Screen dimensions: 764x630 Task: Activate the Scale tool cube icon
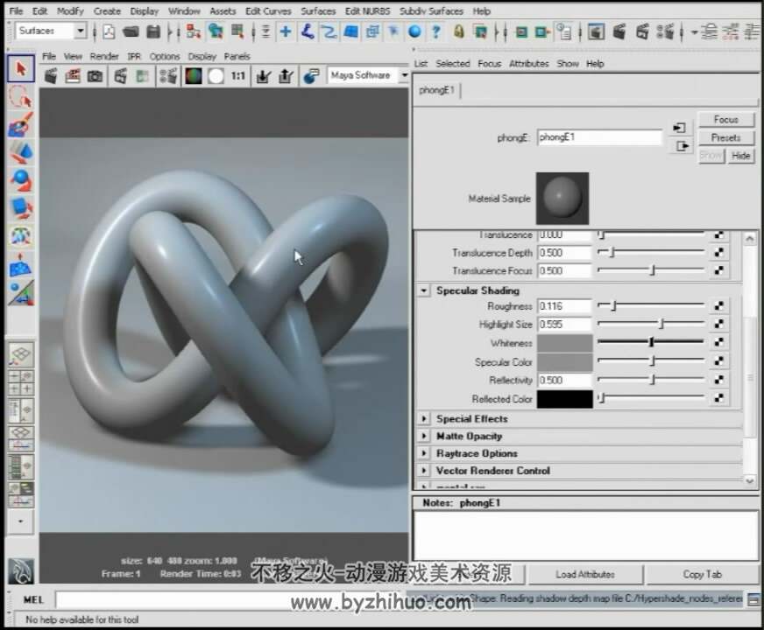tap(20, 208)
